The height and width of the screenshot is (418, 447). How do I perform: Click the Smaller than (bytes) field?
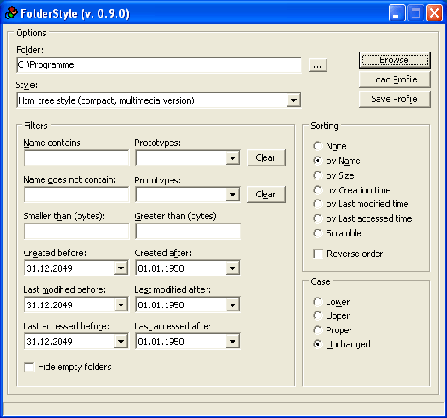(x=76, y=231)
